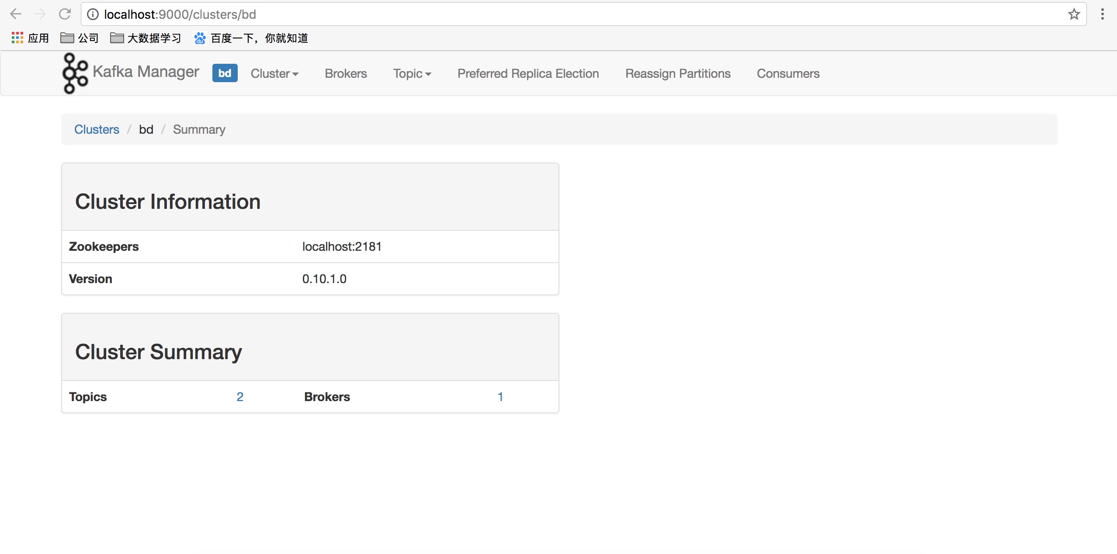This screenshot has width=1117, height=554.
Task: Reload the page with refresh icon
Action: [65, 14]
